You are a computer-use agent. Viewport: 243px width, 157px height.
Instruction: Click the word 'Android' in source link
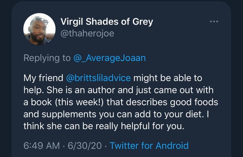(172, 146)
